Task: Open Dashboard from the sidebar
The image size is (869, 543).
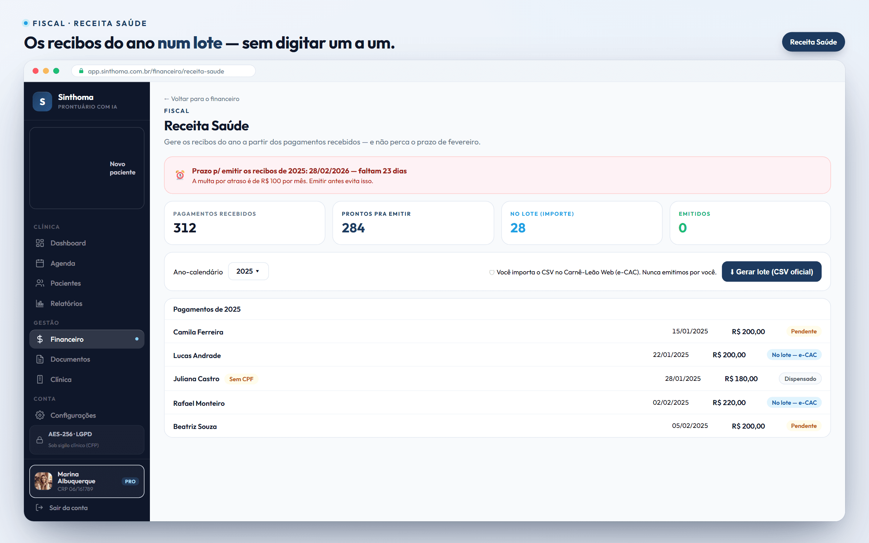Action: [x=87, y=243]
